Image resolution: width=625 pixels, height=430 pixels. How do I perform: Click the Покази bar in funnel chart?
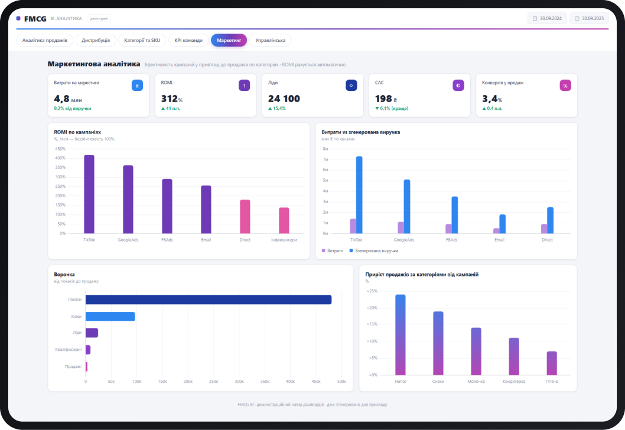[209, 299]
